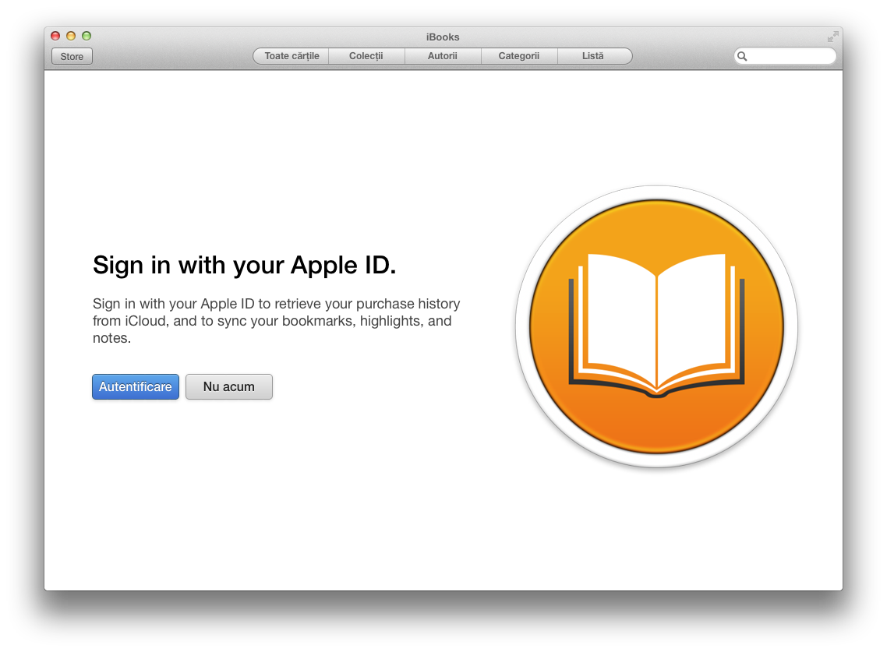The width and height of the screenshot is (887, 652).
Task: Enter full screen with the arrows icon
Action: pos(832,37)
